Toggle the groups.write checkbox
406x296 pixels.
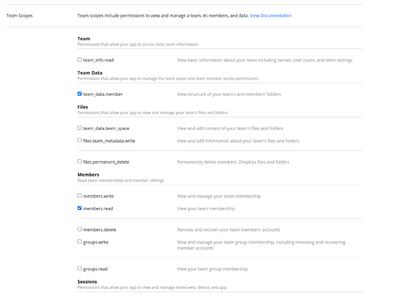(80, 242)
